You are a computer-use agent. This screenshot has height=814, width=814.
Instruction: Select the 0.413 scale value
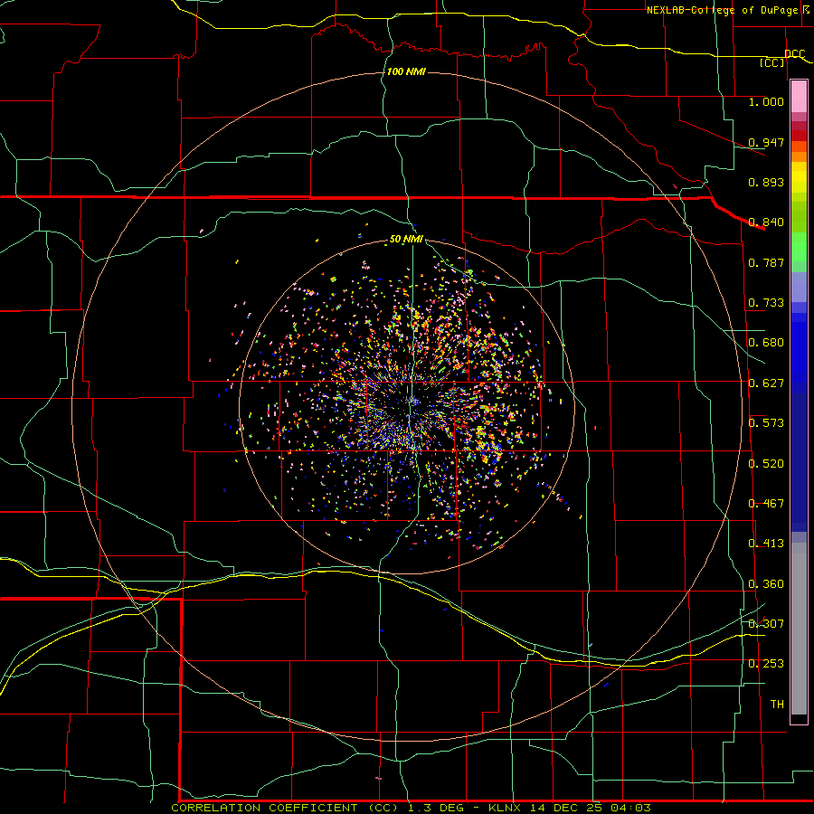tap(766, 543)
